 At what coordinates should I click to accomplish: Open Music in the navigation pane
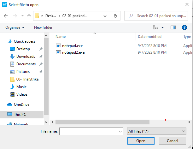point(21,87)
